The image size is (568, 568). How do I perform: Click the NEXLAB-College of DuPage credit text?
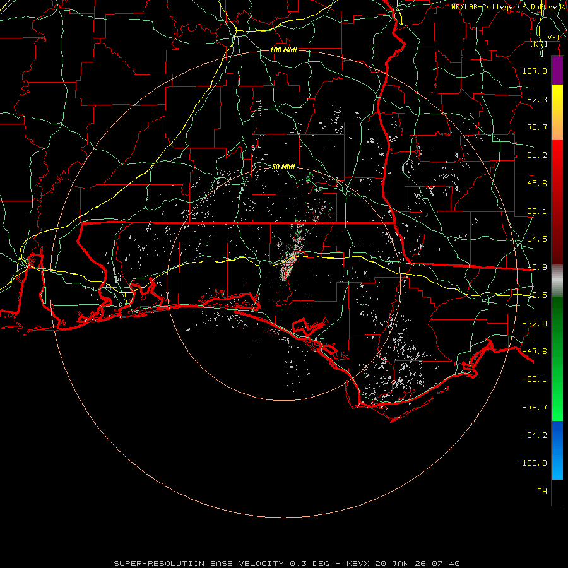pos(509,7)
